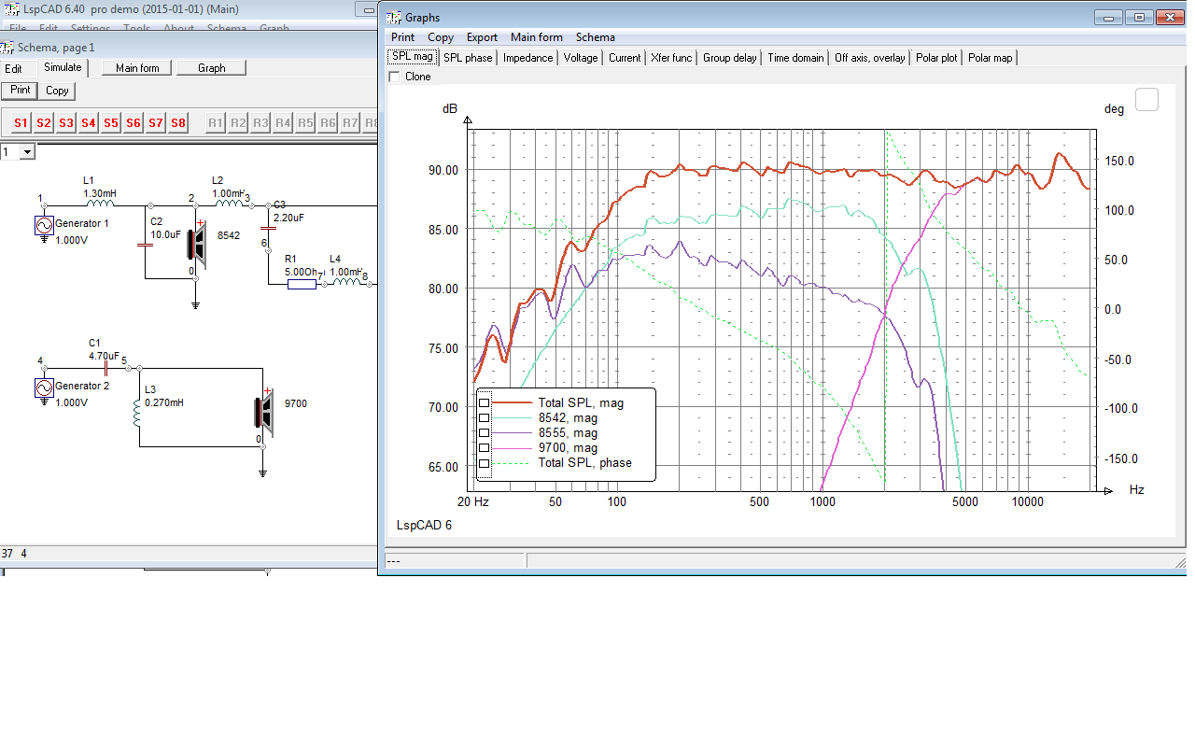This screenshot has height=747, width=1195.
Task: Click greyed R6 button in Schema toolbar
Action: coord(328,122)
